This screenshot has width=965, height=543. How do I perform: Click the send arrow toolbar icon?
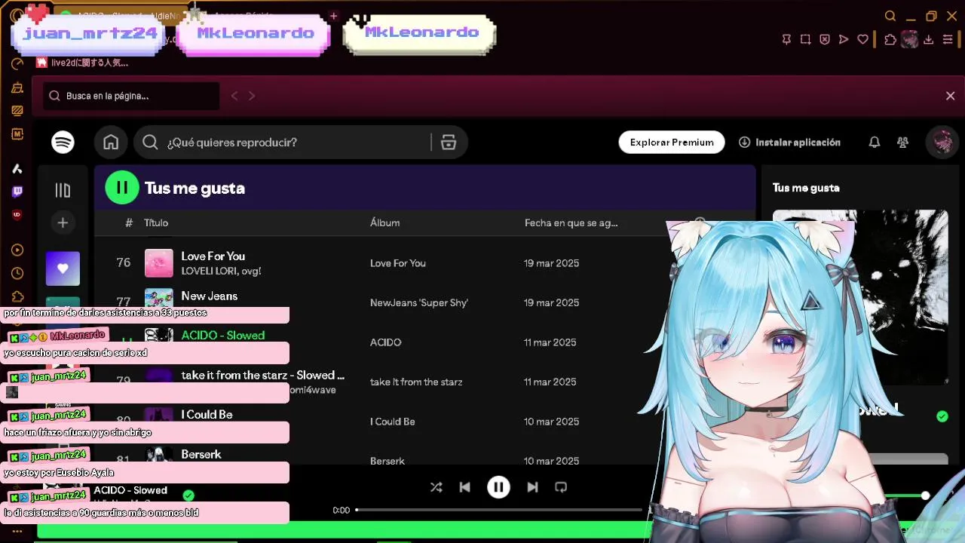pyautogui.click(x=844, y=39)
